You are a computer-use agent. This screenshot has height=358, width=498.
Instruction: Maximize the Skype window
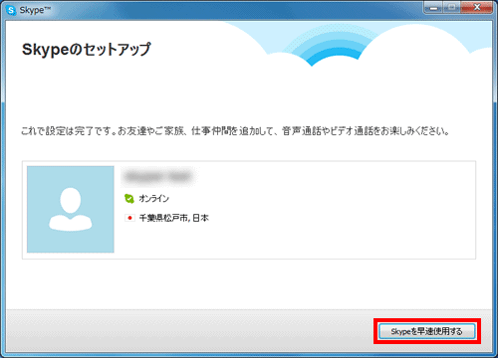[x=452, y=7]
